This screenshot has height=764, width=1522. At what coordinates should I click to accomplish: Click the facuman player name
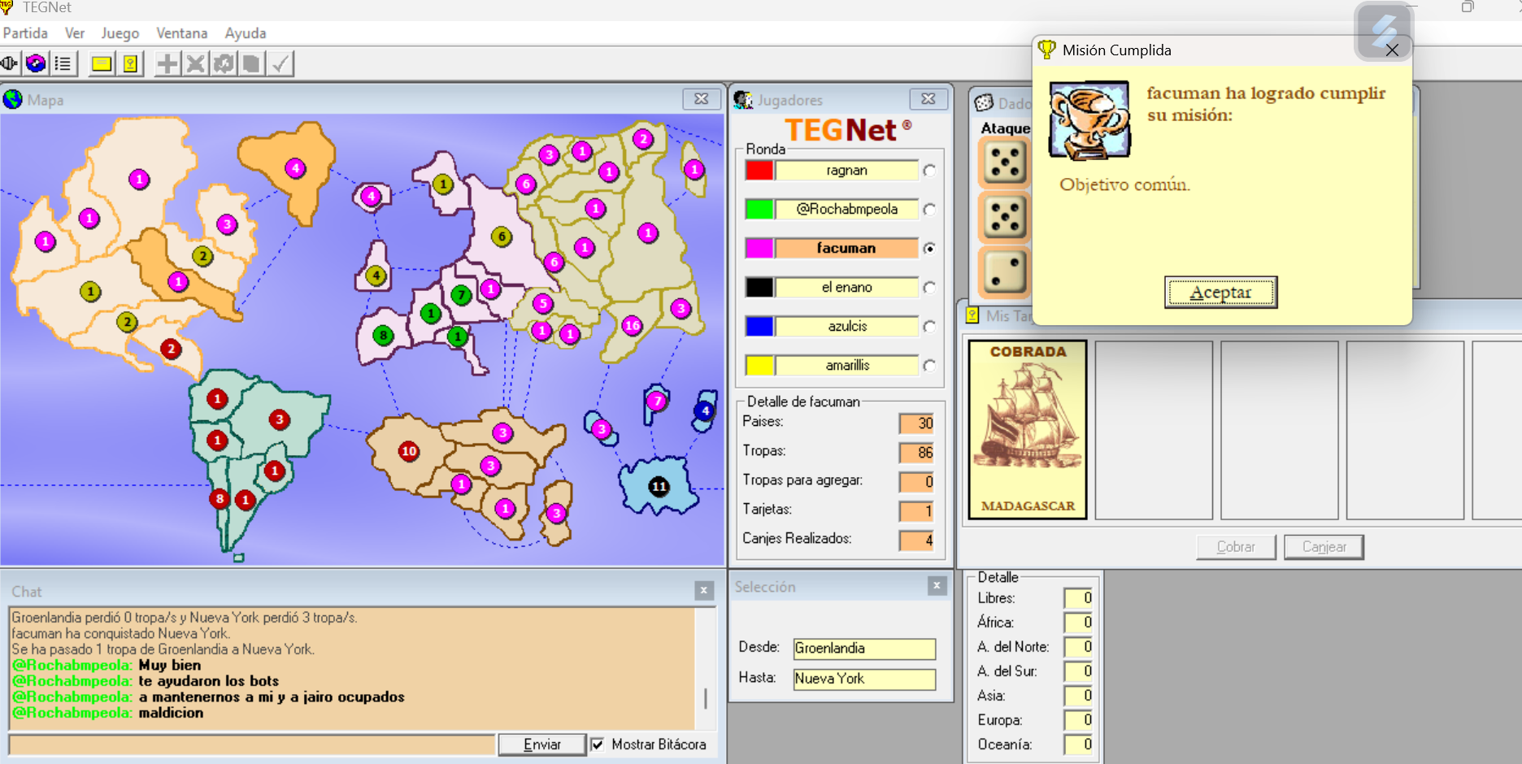tap(846, 249)
